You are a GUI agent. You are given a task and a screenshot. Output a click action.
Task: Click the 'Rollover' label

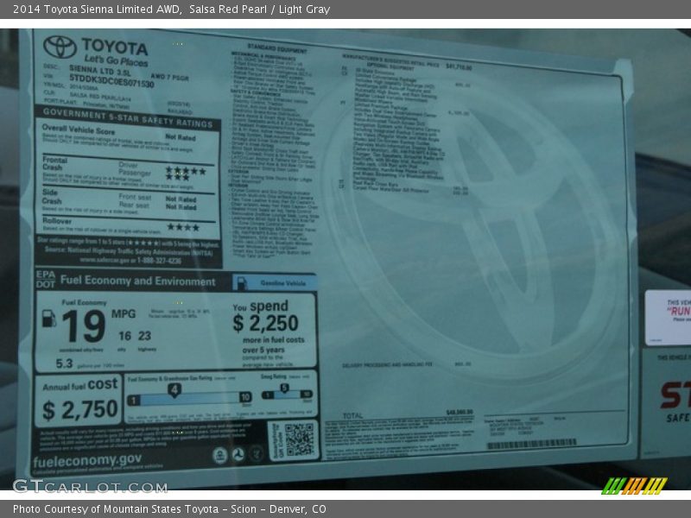pos(57,221)
